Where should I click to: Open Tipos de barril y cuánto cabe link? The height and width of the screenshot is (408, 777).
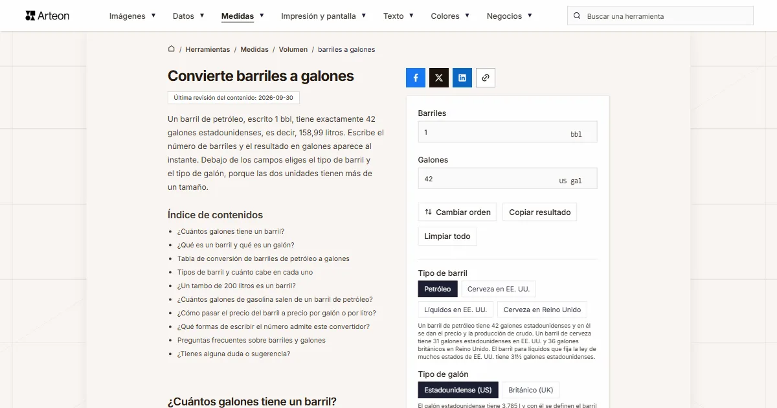(245, 272)
